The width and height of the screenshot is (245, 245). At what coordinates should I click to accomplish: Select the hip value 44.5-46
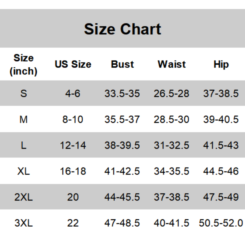(x=221, y=171)
